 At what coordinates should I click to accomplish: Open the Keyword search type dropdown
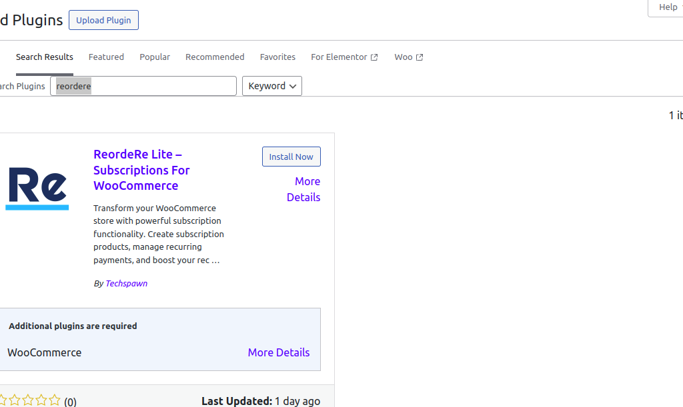click(272, 86)
